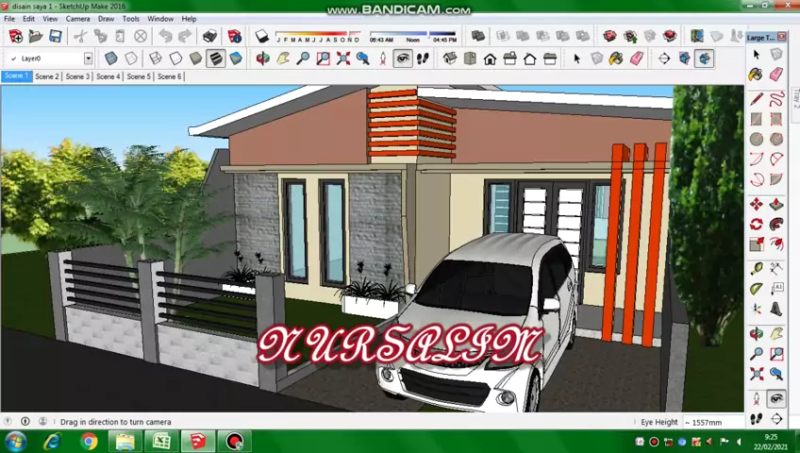Switch to Scene 3 tab
800x453 pixels.
[77, 76]
